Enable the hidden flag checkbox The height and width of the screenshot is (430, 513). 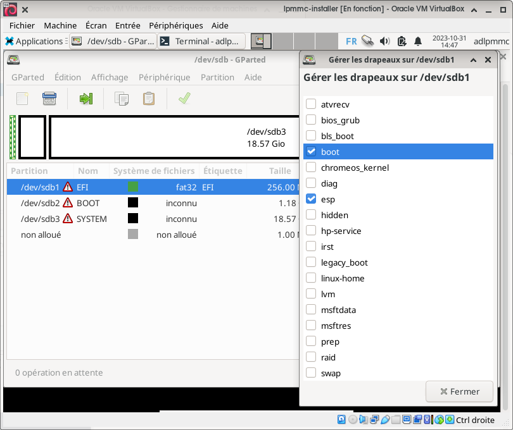pyautogui.click(x=311, y=215)
